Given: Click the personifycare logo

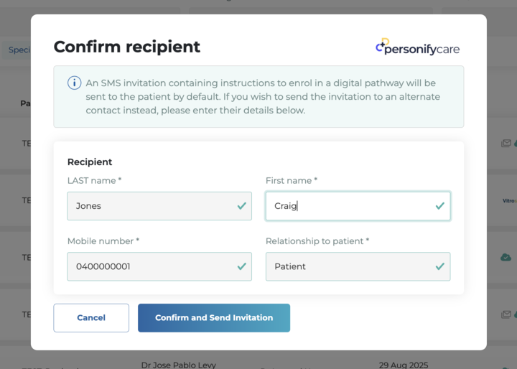Looking at the screenshot, I should coord(417,47).
